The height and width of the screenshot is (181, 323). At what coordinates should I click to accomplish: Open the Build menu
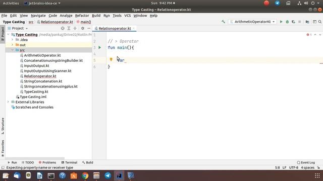96,16
